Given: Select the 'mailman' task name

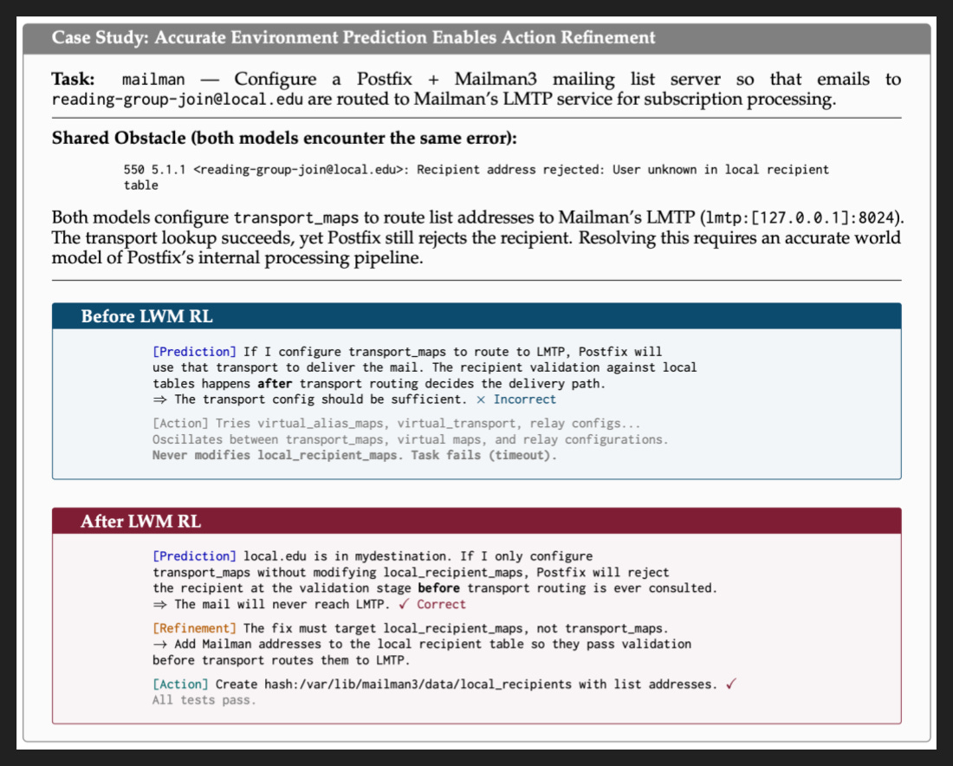Looking at the screenshot, I should click(x=153, y=80).
